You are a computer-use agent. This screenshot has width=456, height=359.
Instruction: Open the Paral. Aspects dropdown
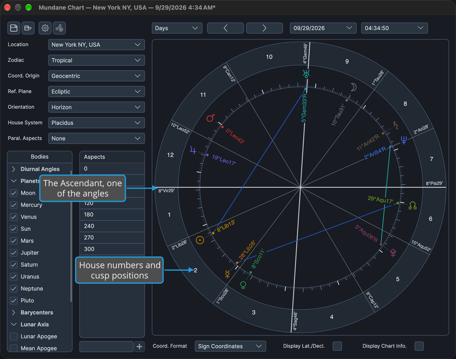point(97,138)
